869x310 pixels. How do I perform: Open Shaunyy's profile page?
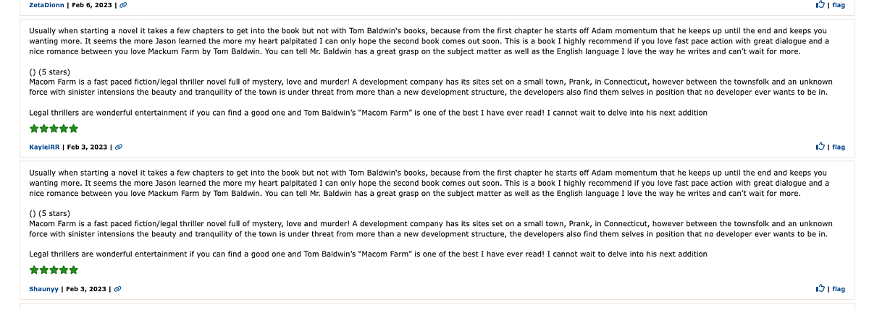(x=43, y=289)
